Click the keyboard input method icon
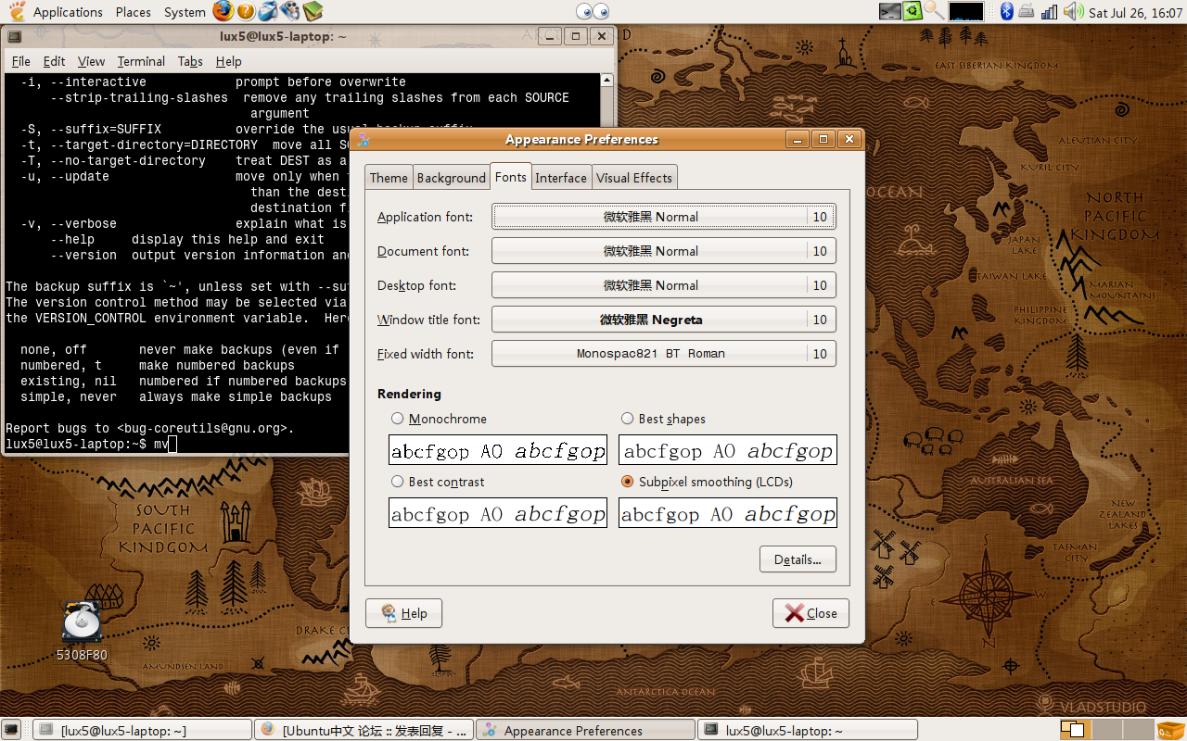This screenshot has height=741, width=1187. [1027, 11]
